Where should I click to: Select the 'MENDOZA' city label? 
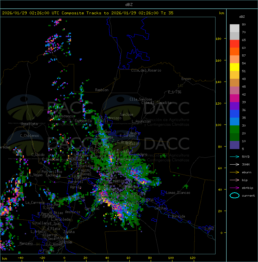coord(75,159)
